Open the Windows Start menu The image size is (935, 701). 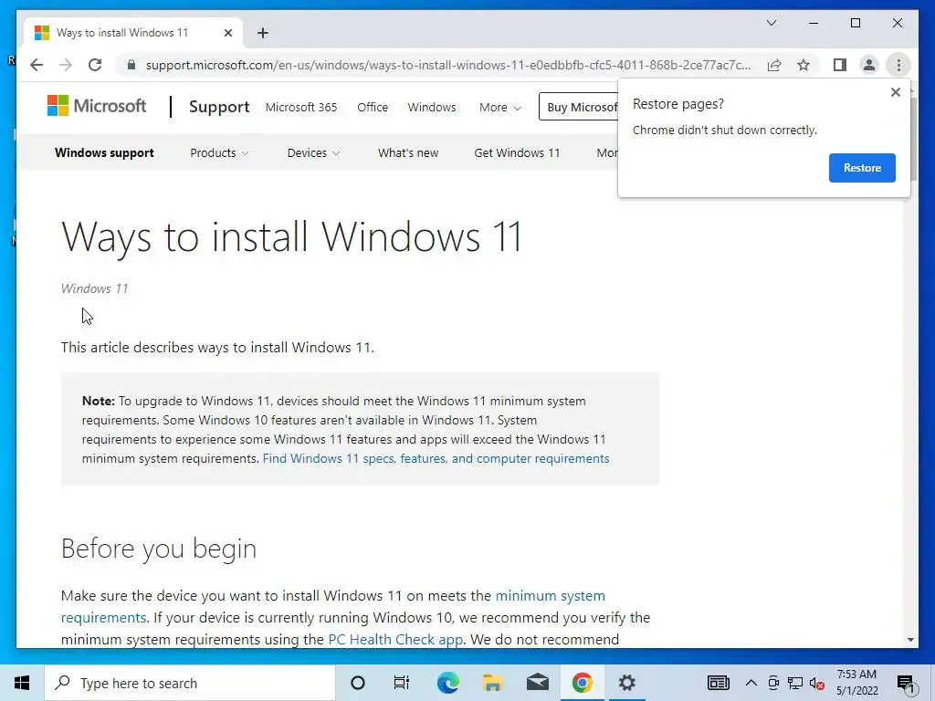[22, 683]
